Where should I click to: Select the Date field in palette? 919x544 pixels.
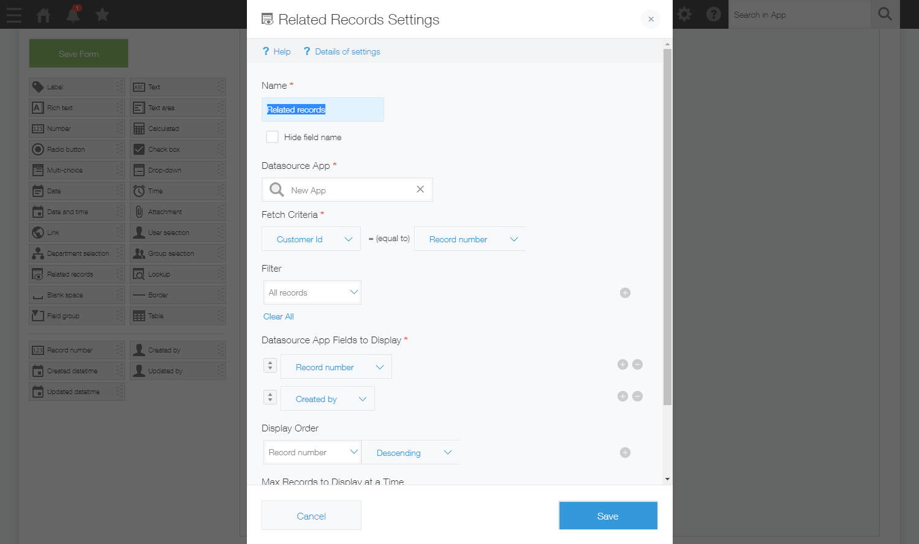77,191
